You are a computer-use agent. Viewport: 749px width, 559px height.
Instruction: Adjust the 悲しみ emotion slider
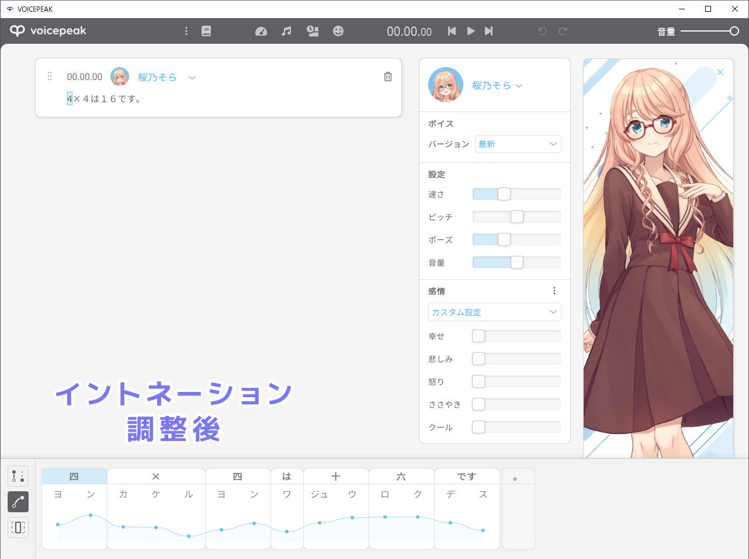click(x=516, y=359)
